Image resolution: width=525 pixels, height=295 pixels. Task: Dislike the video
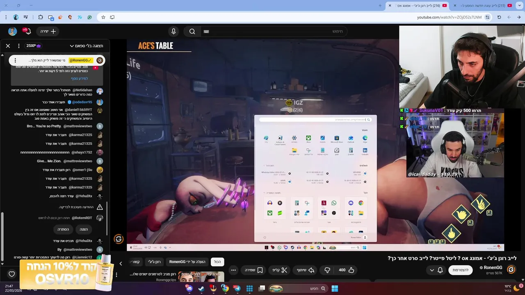[327, 270]
